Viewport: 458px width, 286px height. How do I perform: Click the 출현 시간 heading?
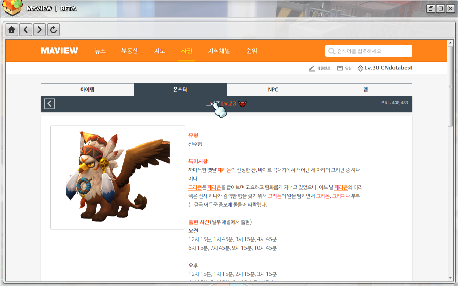[x=198, y=222]
